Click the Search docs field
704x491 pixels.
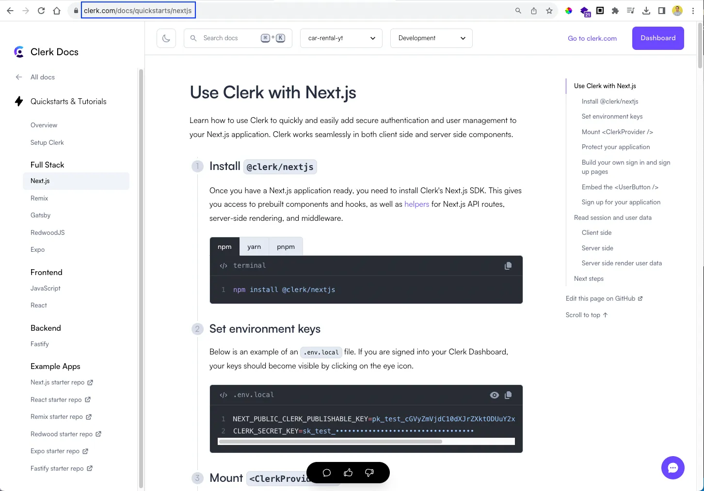pos(238,38)
